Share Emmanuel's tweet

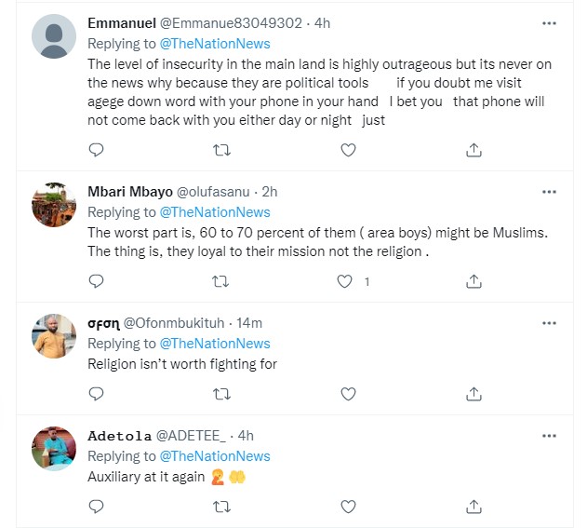(473, 149)
